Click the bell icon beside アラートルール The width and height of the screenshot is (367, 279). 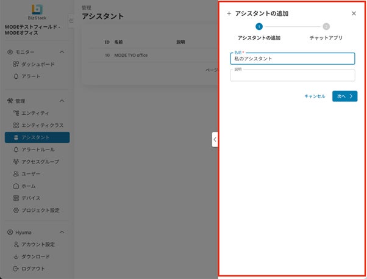tap(16, 150)
